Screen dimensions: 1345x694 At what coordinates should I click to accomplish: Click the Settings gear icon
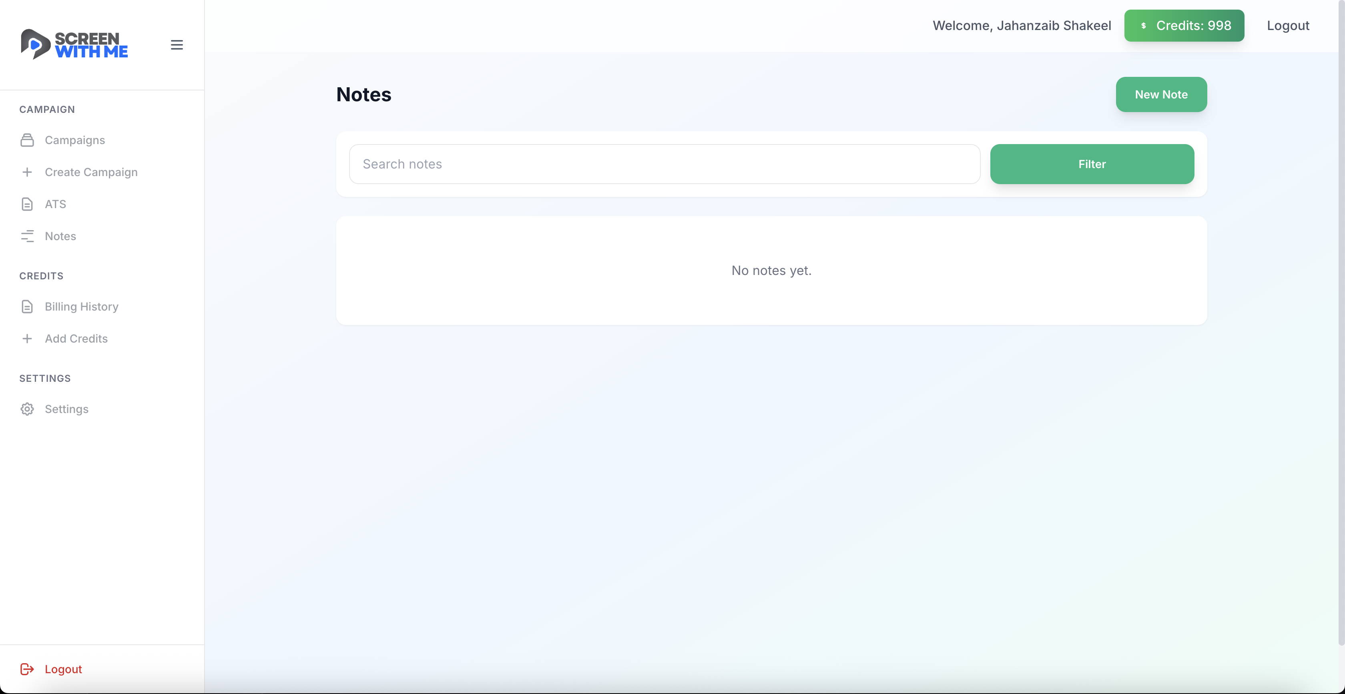(x=27, y=409)
